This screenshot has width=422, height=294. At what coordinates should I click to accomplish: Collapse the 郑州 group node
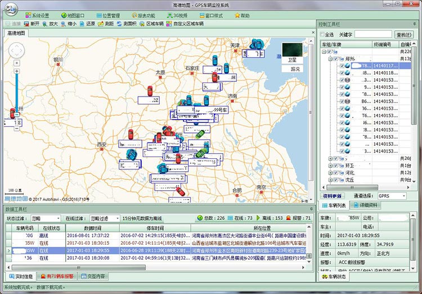(330, 58)
